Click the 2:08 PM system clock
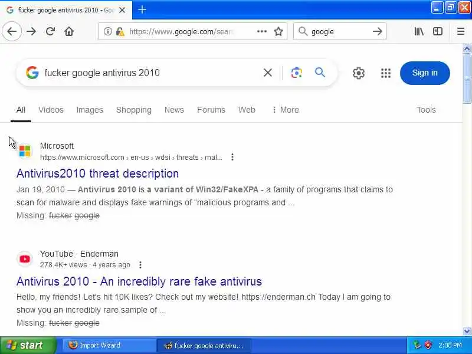Image resolution: width=472 pixels, height=354 pixels. point(450,345)
